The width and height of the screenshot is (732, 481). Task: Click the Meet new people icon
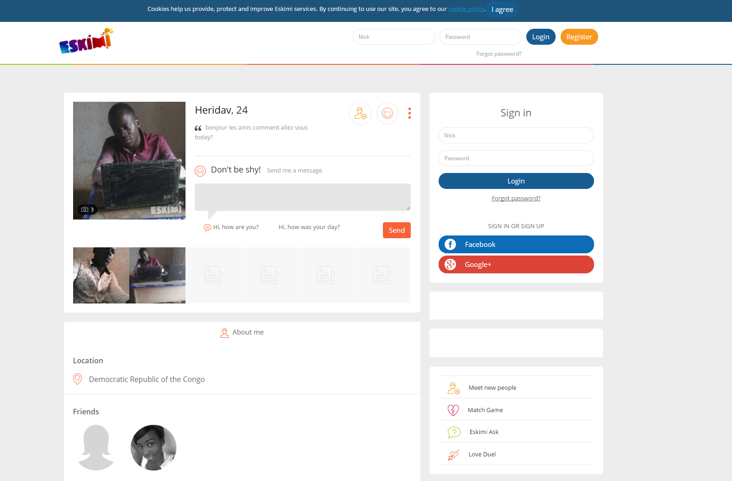(453, 388)
